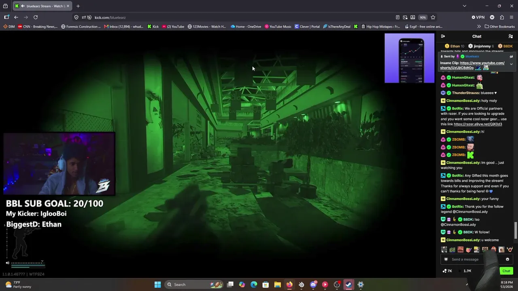The image size is (518, 291).
Task: Open the Windows Start menu
Action: 157,285
